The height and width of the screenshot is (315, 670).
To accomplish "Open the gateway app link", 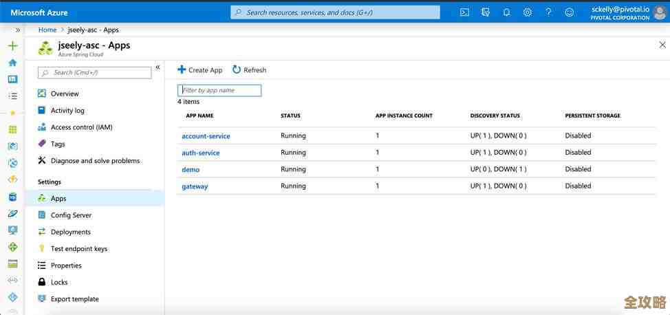I will click(x=195, y=186).
